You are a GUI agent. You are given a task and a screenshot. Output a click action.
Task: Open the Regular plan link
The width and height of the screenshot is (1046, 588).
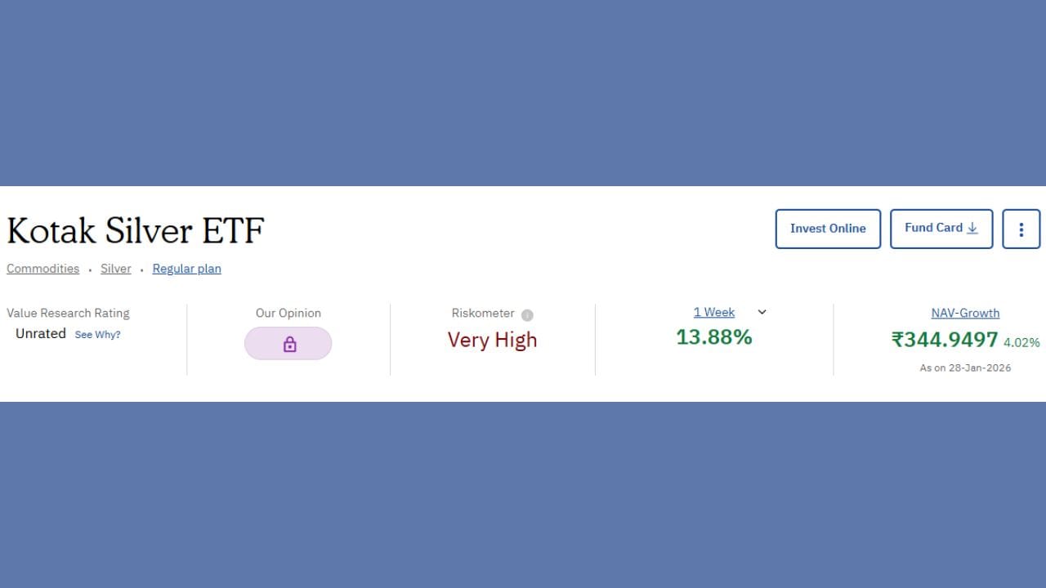(186, 268)
